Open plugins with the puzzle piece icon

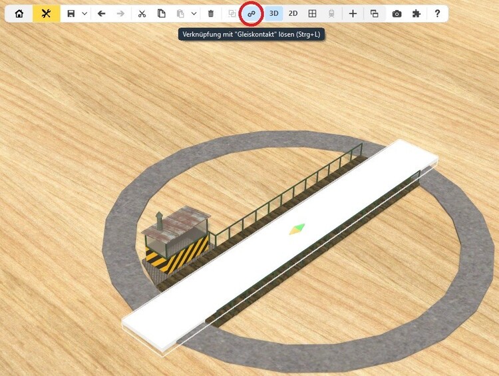[416, 14]
